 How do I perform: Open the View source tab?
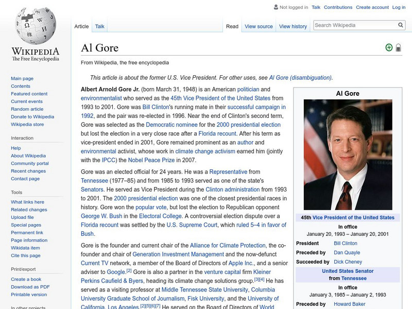(x=259, y=26)
